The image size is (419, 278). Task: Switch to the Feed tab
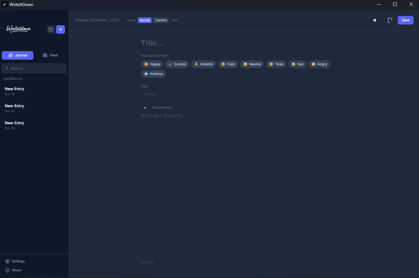50,55
